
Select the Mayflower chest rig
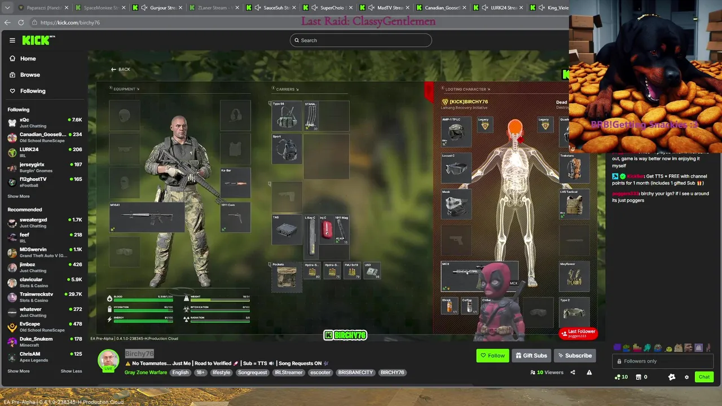pos(574,276)
